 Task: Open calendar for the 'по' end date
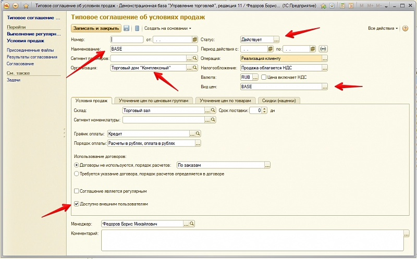(x=312, y=49)
